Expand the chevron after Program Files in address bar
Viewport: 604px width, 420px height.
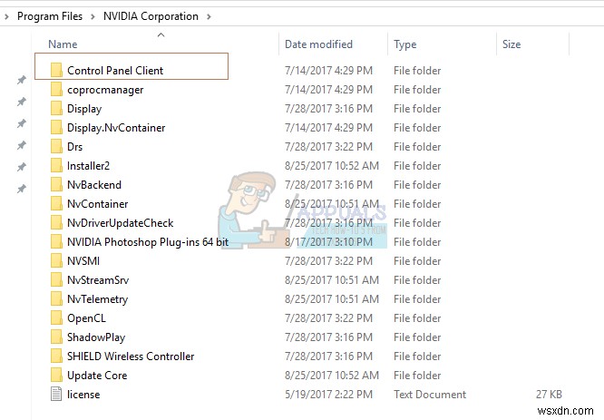click(93, 16)
